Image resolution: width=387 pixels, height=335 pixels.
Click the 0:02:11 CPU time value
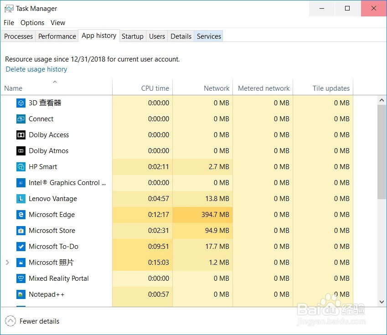[159, 167]
